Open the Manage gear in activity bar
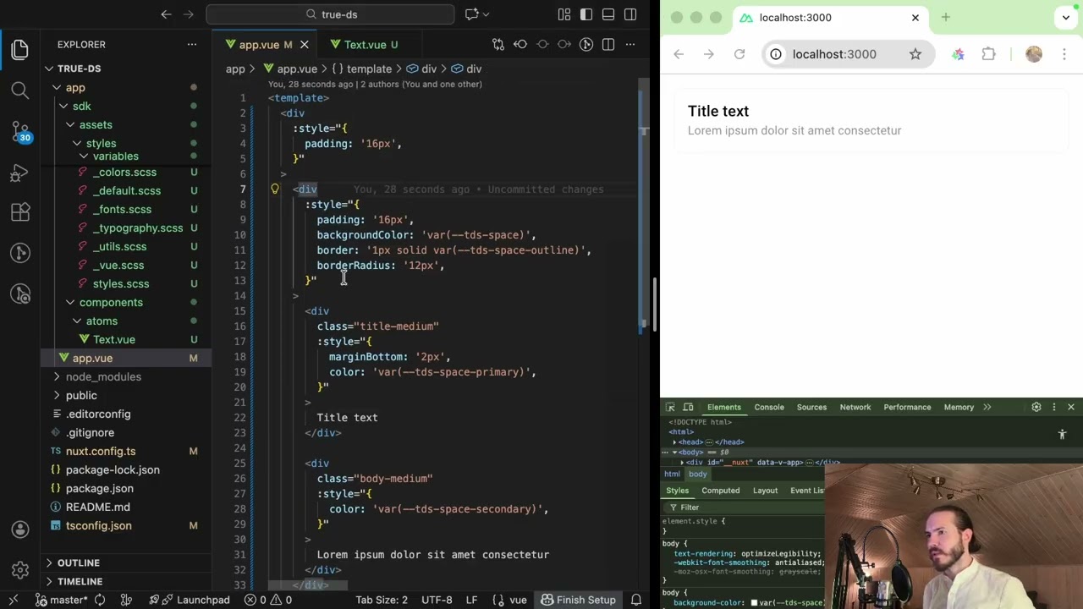Image resolution: width=1083 pixels, height=609 pixels. click(20, 569)
